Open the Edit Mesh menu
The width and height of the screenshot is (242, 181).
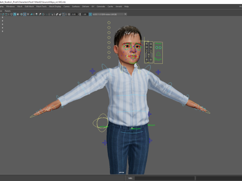tap(29, 7)
